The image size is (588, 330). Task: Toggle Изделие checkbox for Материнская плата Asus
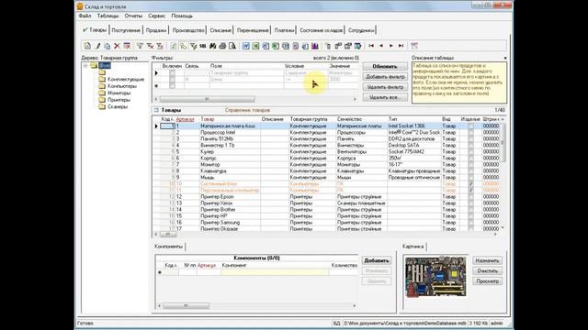[470, 126]
